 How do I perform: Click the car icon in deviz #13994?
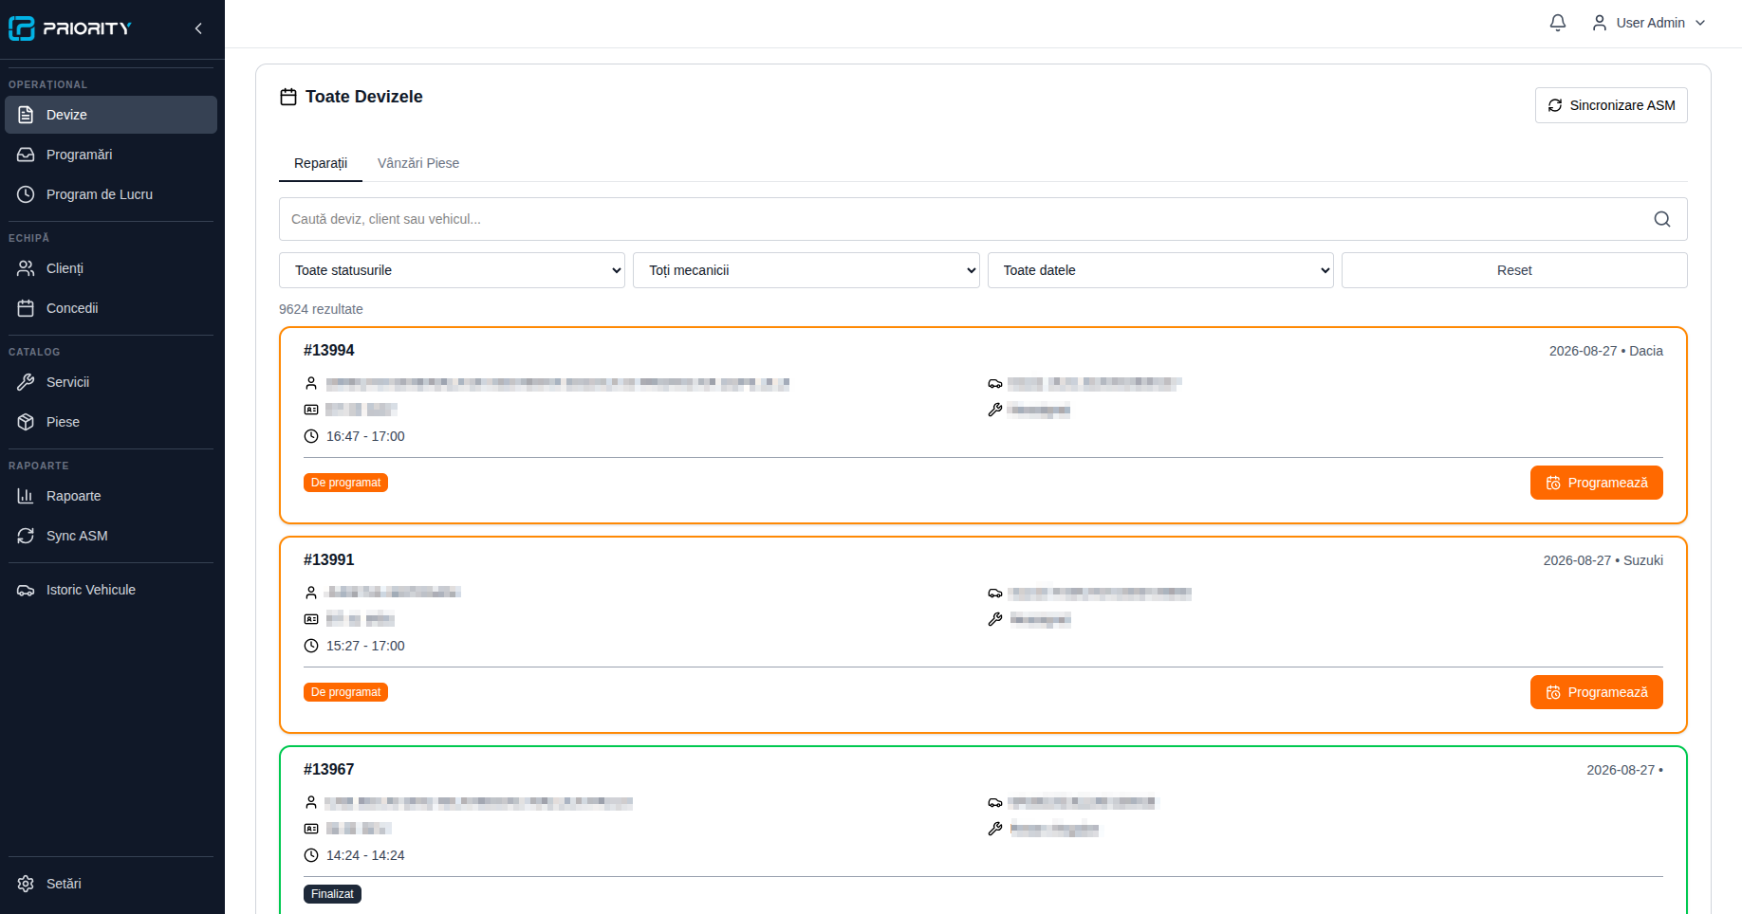pos(995,383)
